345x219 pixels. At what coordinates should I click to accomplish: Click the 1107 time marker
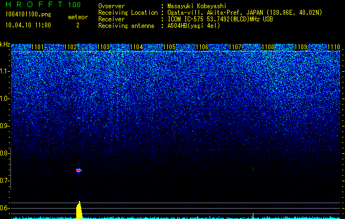(x=235, y=47)
